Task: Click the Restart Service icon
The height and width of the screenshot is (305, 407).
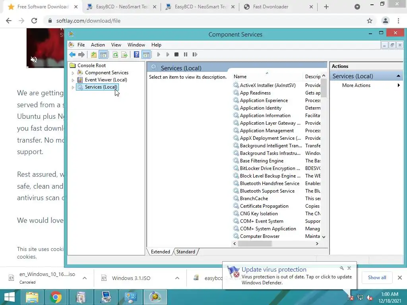Action: point(195,54)
